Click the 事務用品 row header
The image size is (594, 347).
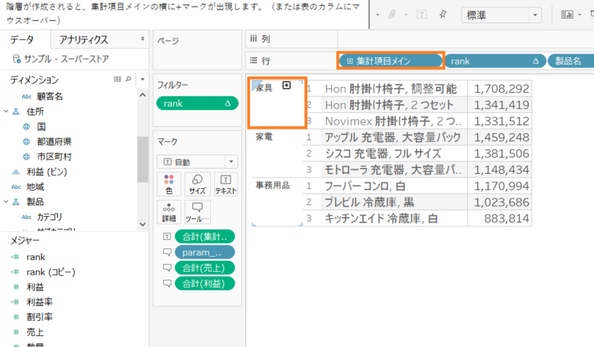coord(272,185)
